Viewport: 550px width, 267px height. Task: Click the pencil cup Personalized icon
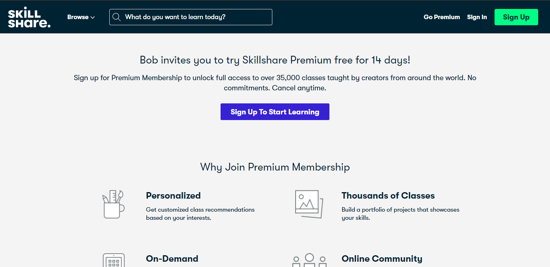(113, 204)
